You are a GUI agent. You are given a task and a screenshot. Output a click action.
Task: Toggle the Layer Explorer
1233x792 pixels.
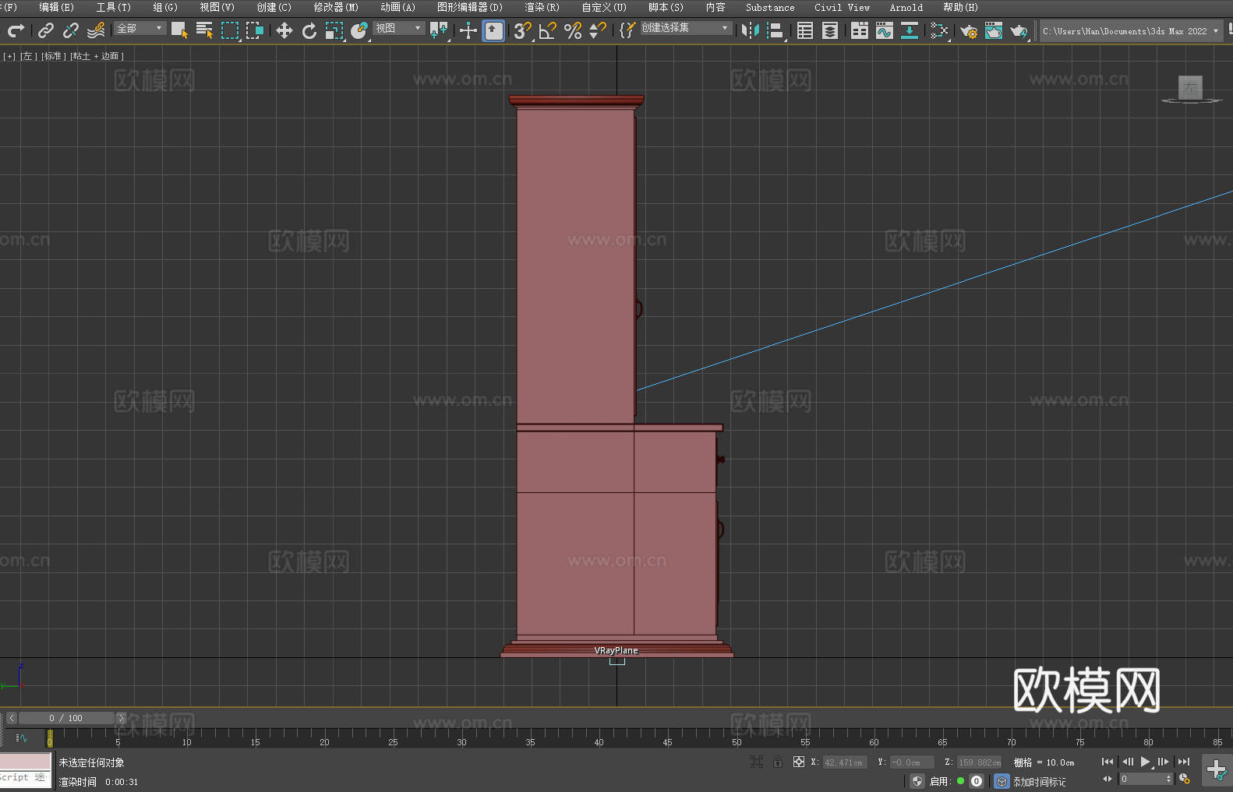point(829,30)
